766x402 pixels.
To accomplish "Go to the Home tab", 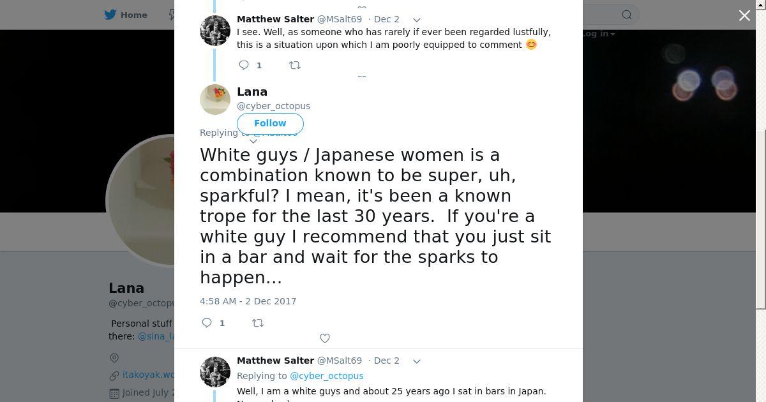I will click(x=126, y=15).
